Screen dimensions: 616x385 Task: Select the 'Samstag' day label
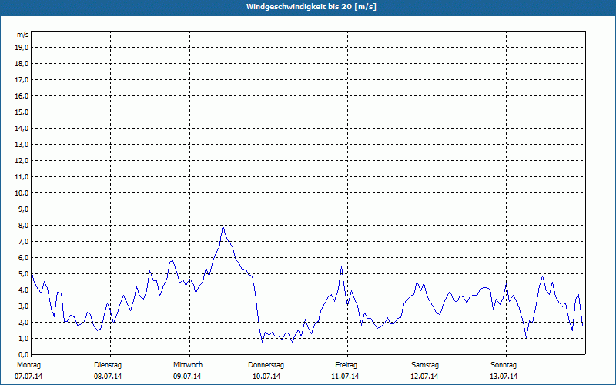click(425, 364)
